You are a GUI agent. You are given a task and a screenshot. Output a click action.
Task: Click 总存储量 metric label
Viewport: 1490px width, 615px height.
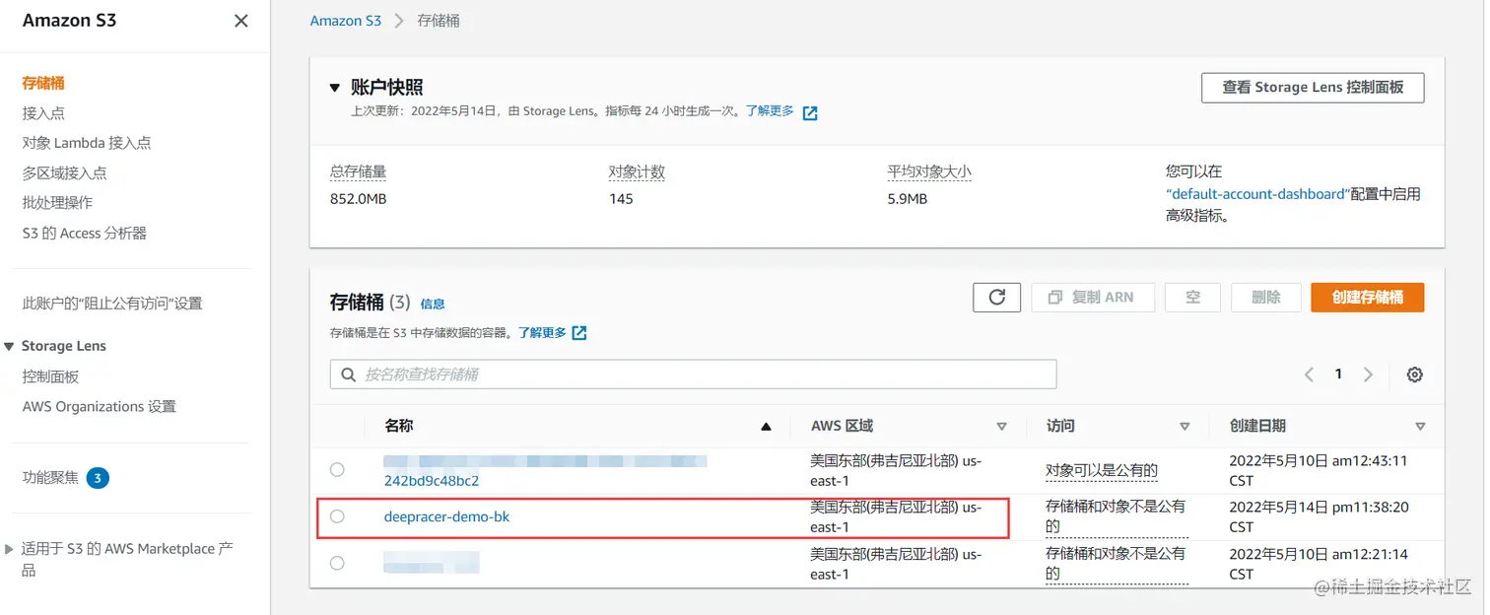click(358, 171)
